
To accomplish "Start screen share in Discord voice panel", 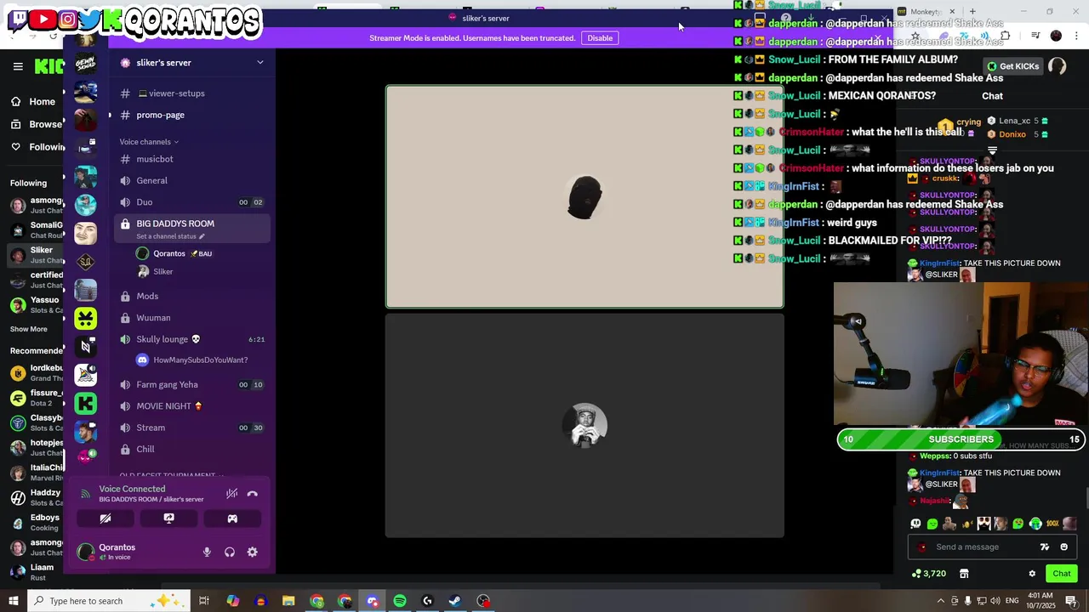I will pyautogui.click(x=168, y=518).
